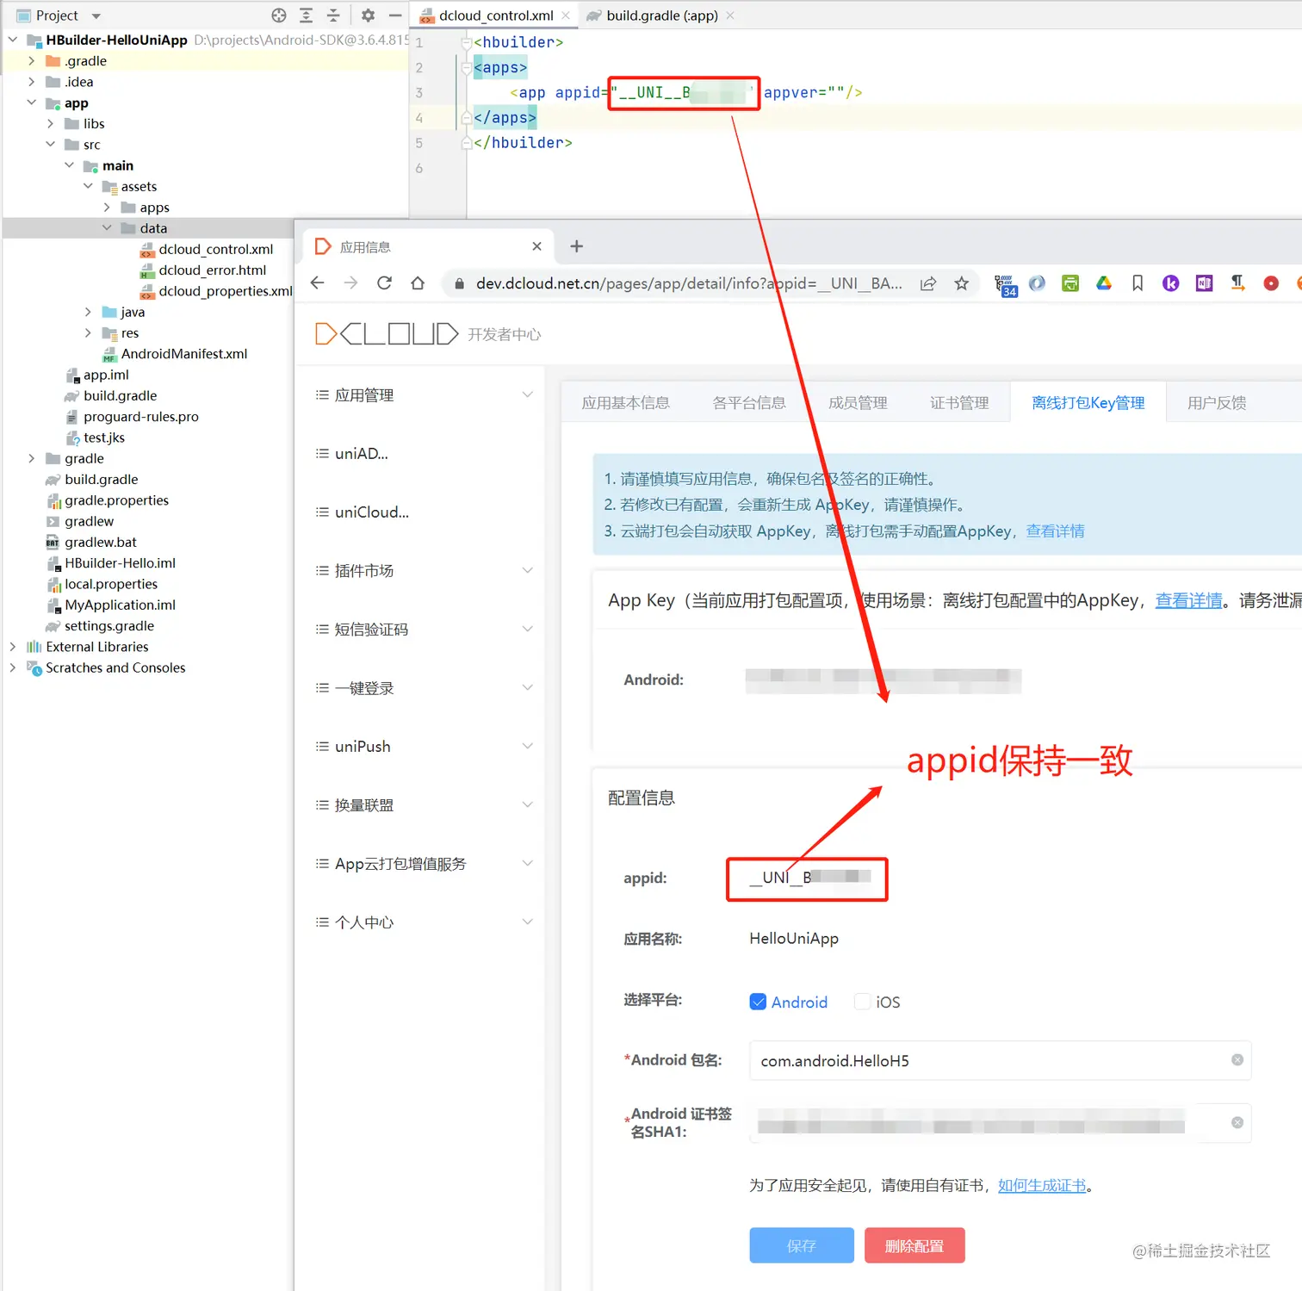Switch to 证书管理 tab
Viewport: 1302px width, 1291px height.
(x=959, y=403)
